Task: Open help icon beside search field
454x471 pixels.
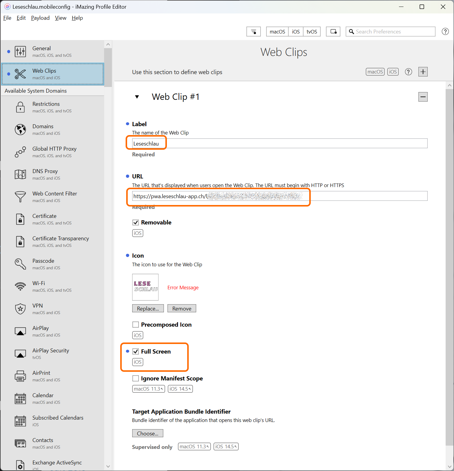Action: point(445,32)
